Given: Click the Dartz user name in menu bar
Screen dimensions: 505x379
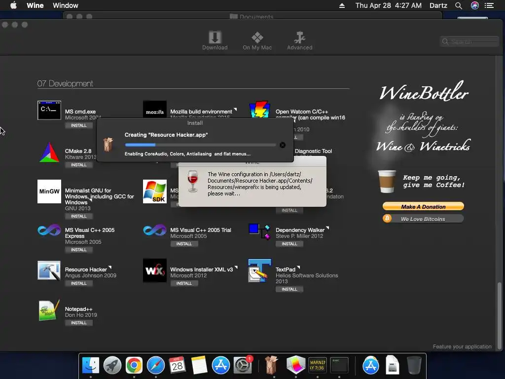Looking at the screenshot, I should click(x=438, y=5).
